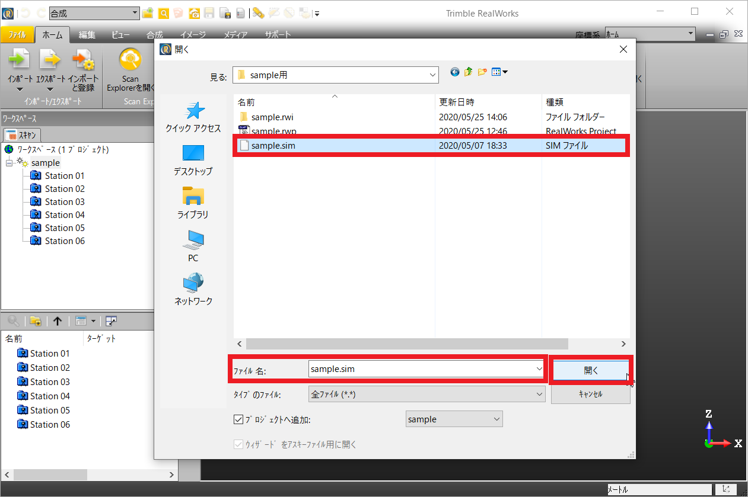
Task: Go back using the blue arrow in the Open dialog
Action: (x=455, y=72)
